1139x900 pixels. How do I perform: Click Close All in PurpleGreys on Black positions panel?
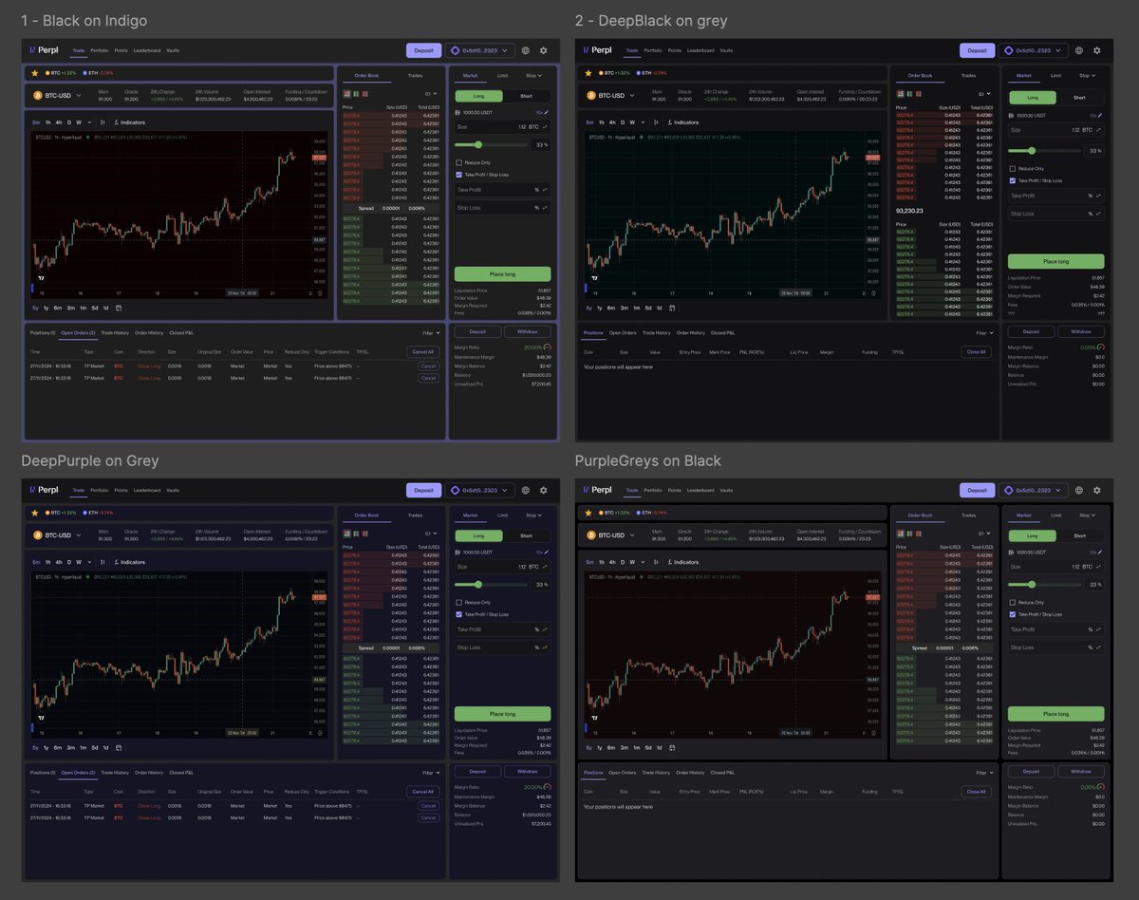pos(976,792)
